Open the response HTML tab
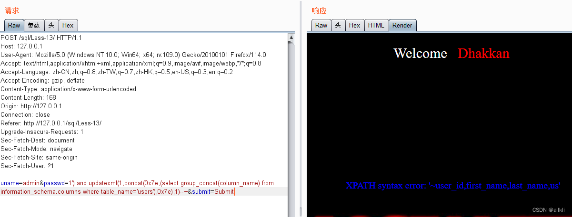 (376, 25)
